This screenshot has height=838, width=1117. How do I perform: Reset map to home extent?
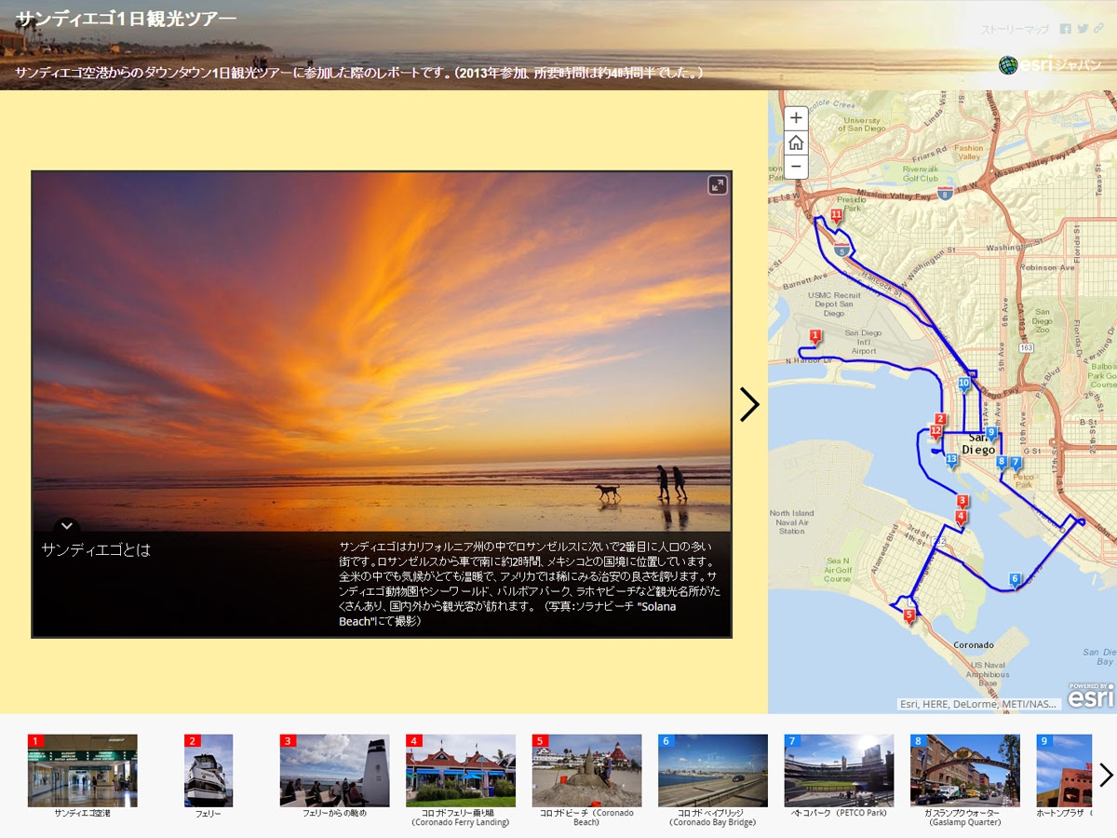pyautogui.click(x=796, y=142)
